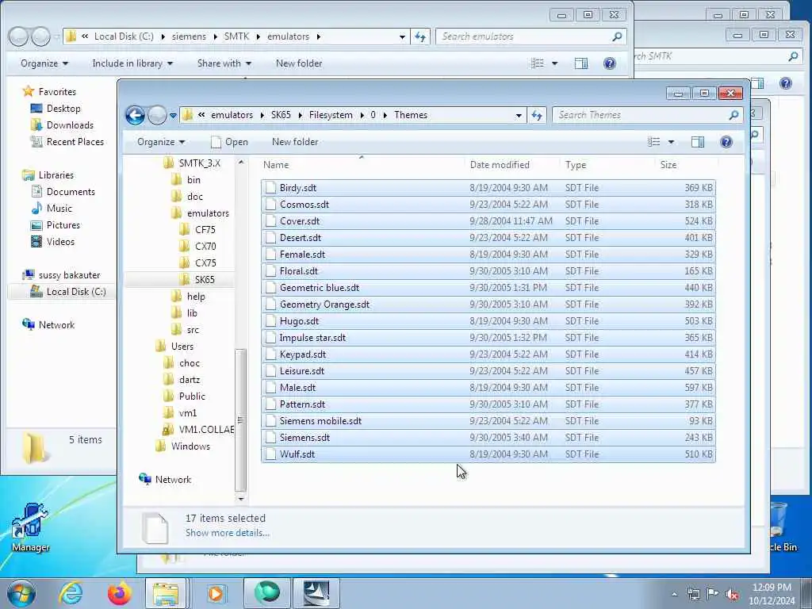Refresh emulators window address bar
The width and height of the screenshot is (812, 609).
pyautogui.click(x=420, y=36)
